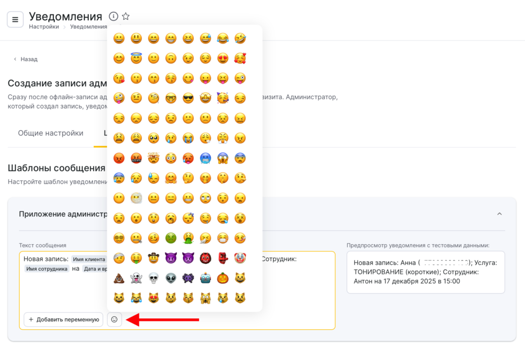Choose the robot face emoji
The image size is (525, 344).
205,278
